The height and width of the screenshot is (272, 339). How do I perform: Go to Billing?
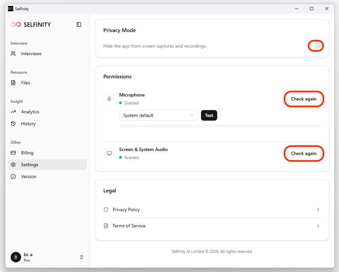47,153
